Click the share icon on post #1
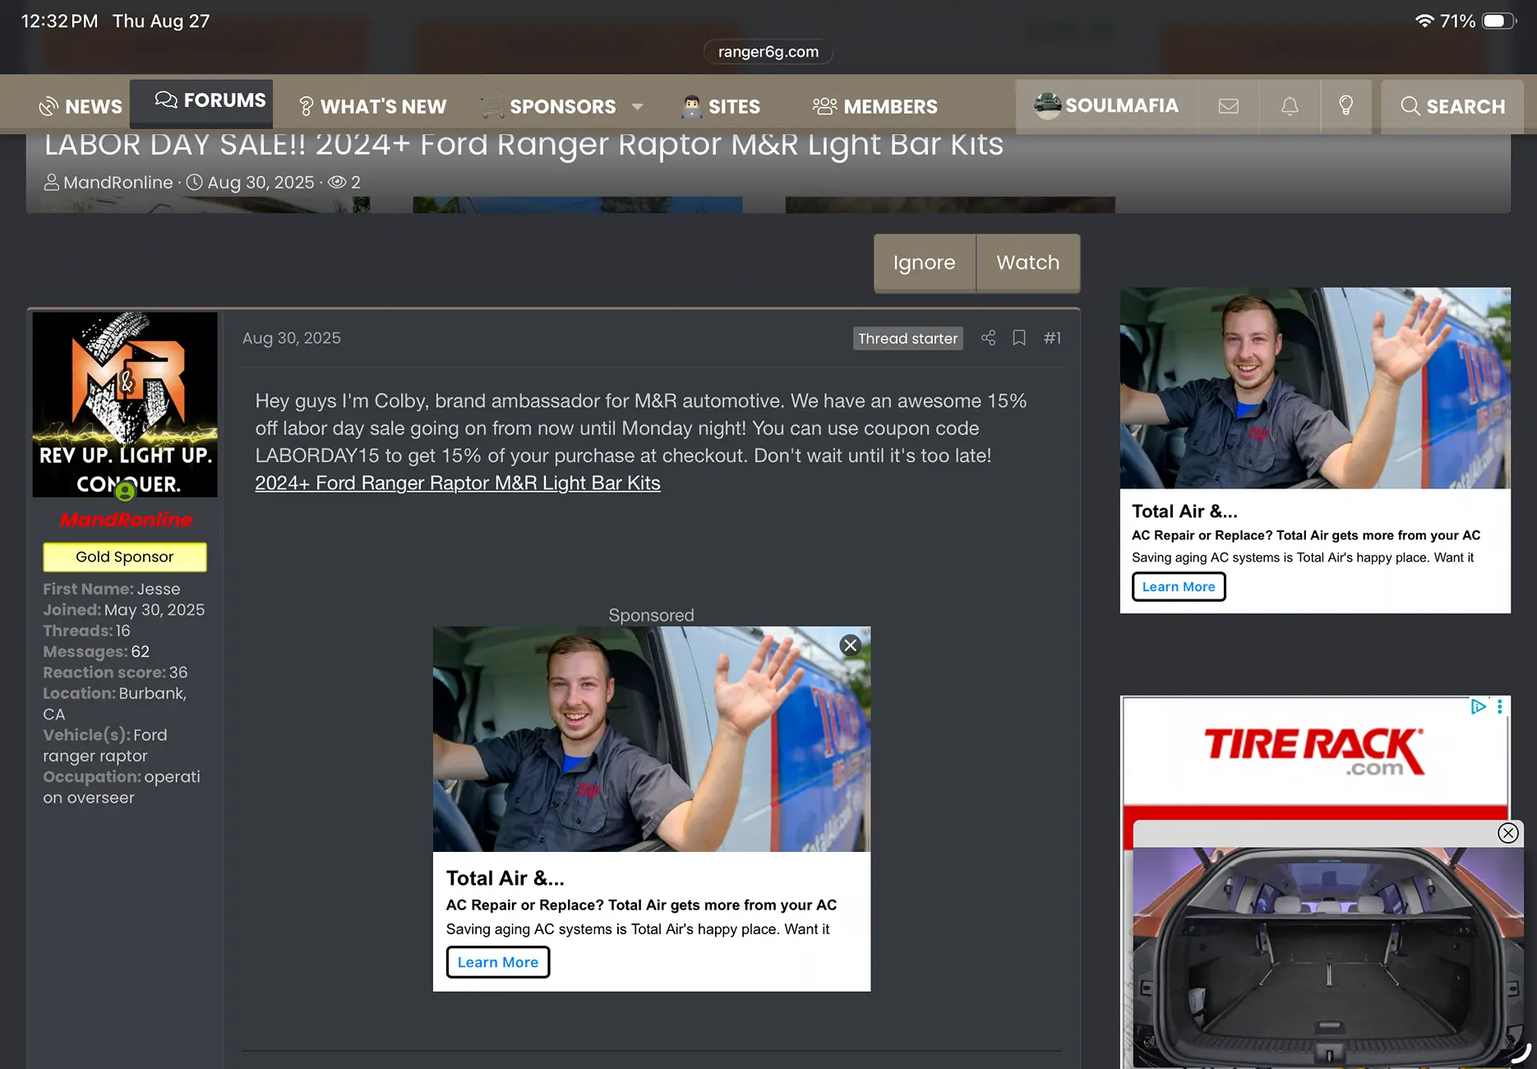The width and height of the screenshot is (1537, 1069). click(988, 338)
